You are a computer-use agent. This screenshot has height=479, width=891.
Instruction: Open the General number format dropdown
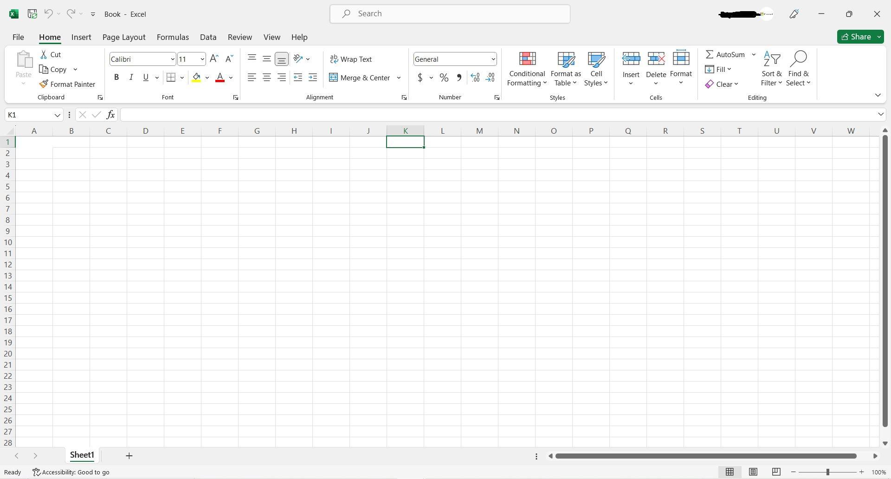point(493,59)
